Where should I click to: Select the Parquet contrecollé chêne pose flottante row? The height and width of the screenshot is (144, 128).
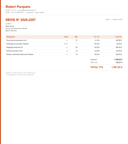(x=64, y=54)
